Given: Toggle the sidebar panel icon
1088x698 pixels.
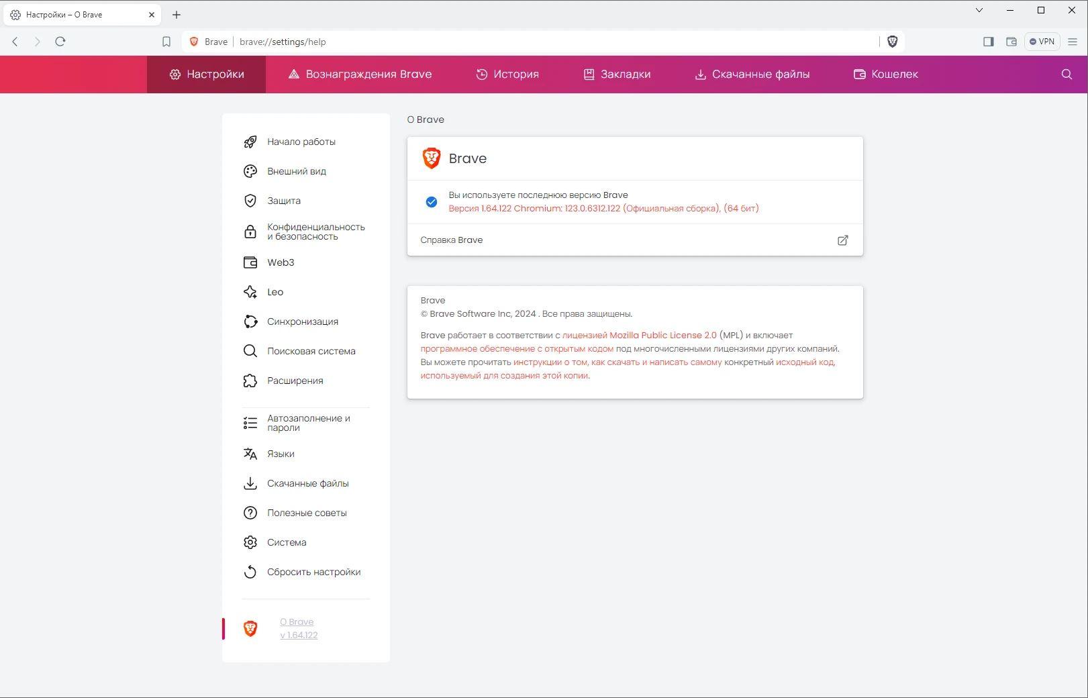Looking at the screenshot, I should [x=988, y=42].
